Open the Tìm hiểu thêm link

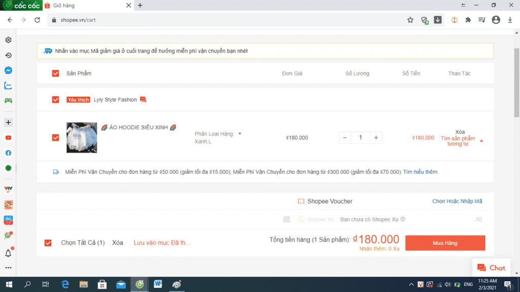(x=420, y=172)
